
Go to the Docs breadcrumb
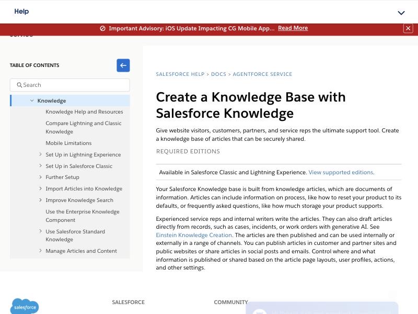coord(218,74)
